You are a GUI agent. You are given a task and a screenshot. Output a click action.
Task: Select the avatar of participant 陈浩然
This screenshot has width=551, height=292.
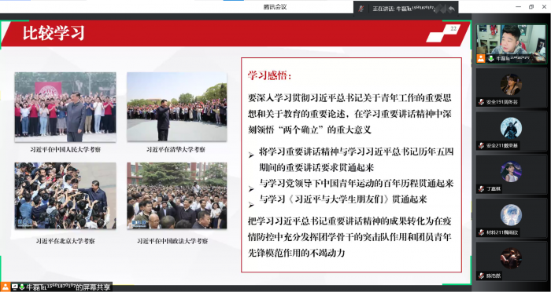pyautogui.click(x=511, y=258)
